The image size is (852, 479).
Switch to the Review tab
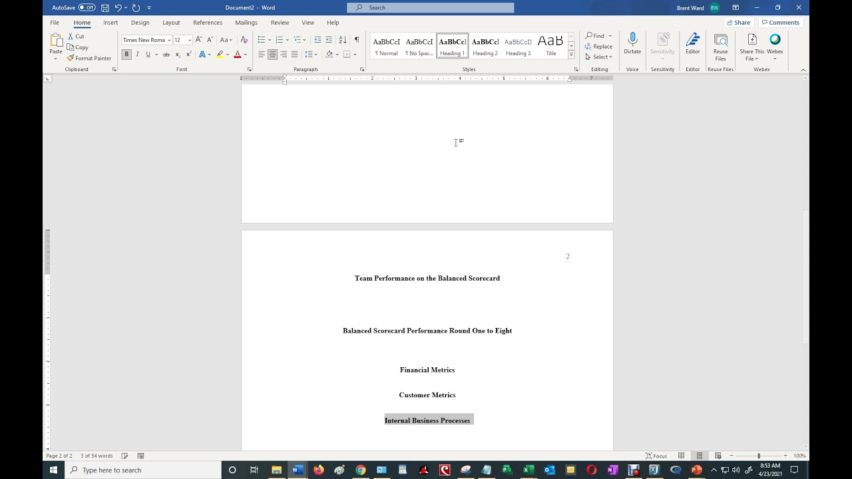(280, 23)
